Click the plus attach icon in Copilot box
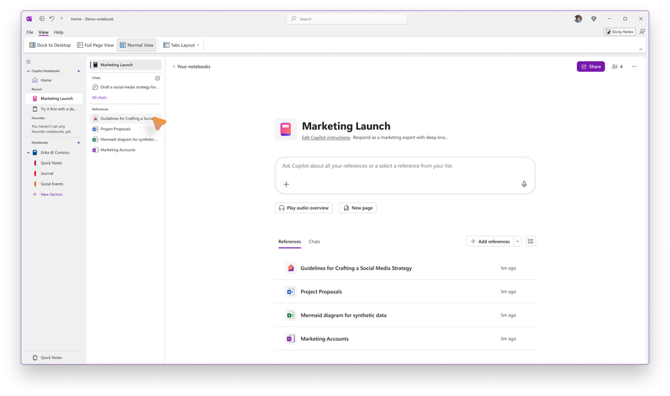670x396 pixels. click(x=286, y=184)
